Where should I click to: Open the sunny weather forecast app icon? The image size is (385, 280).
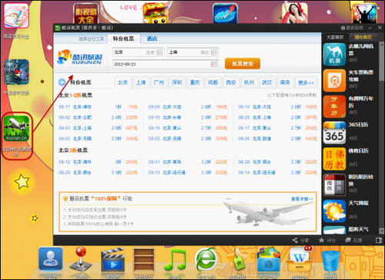[334, 211]
